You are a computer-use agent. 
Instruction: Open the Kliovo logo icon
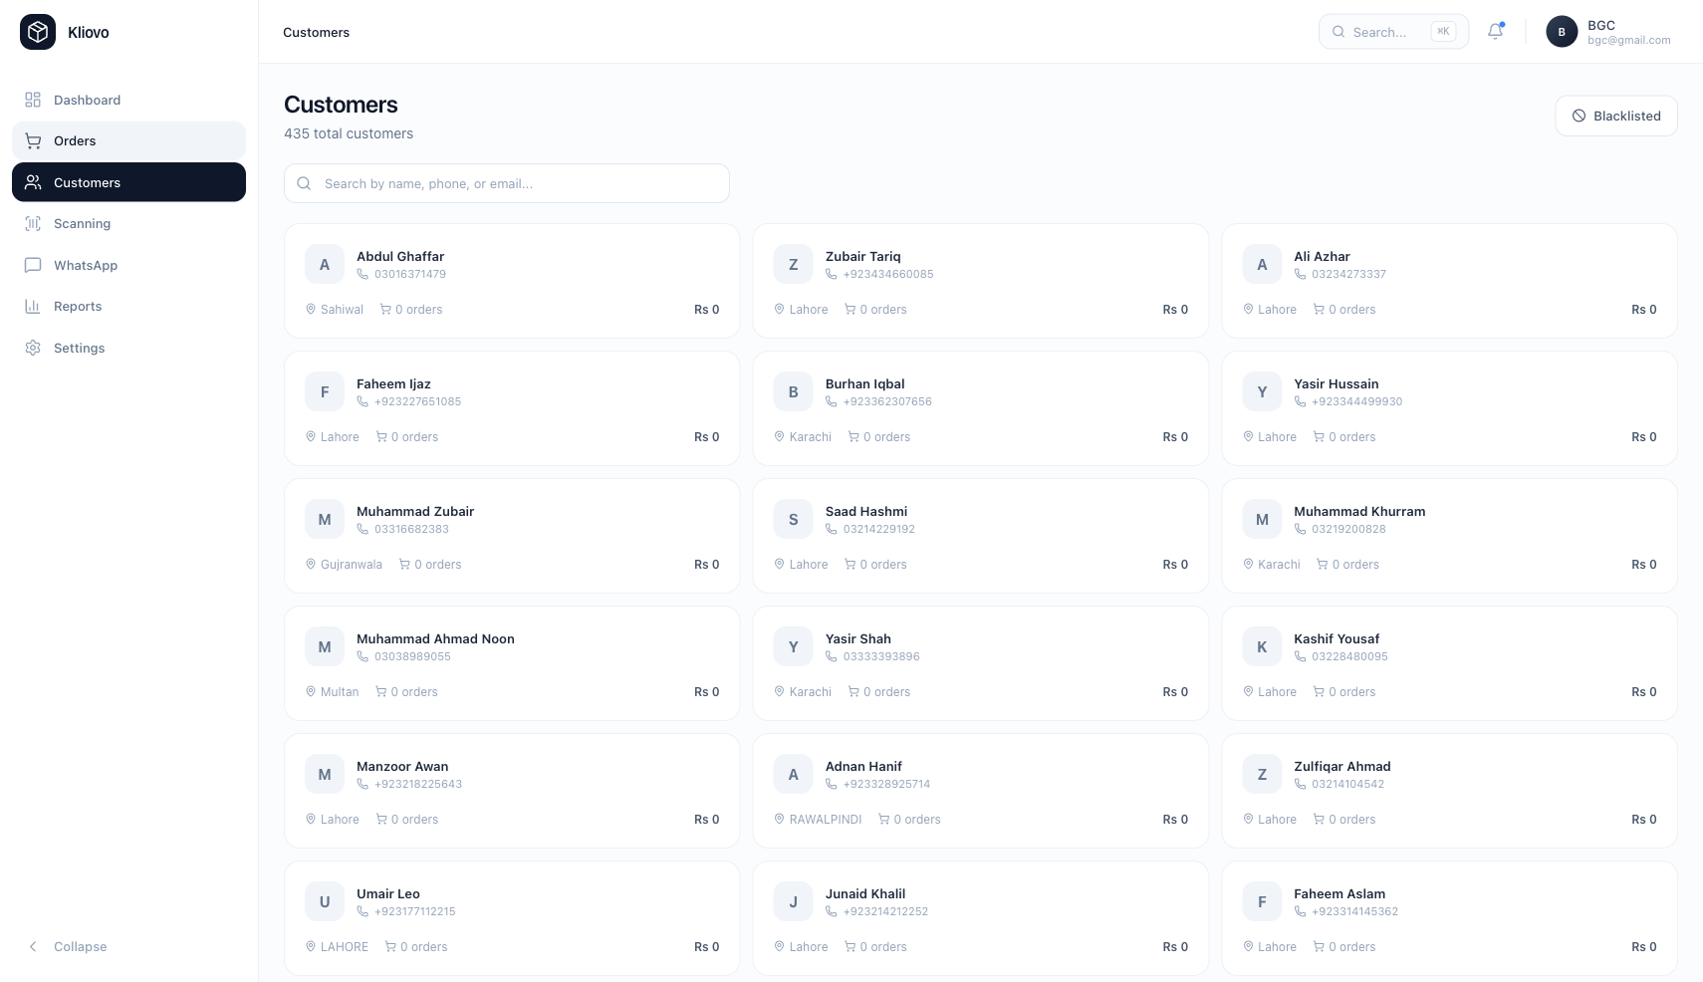pyautogui.click(x=37, y=32)
